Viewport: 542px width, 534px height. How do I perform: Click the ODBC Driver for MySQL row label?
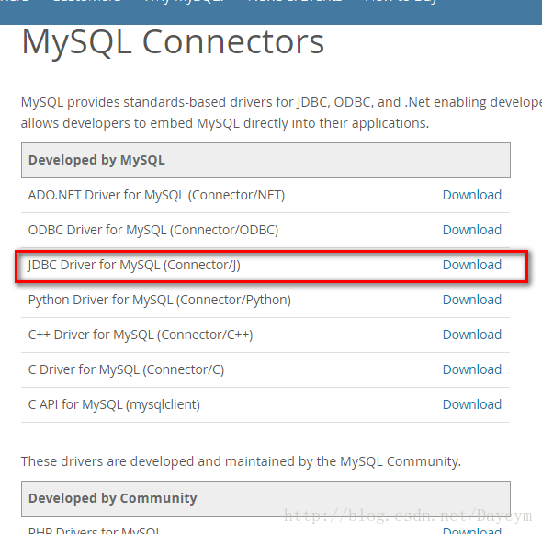tap(153, 231)
